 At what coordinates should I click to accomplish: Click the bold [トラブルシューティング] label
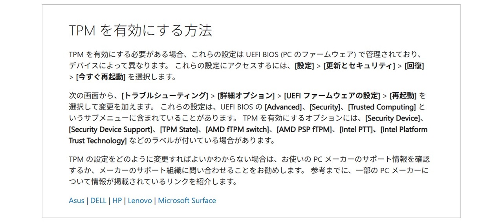[x=165, y=95]
